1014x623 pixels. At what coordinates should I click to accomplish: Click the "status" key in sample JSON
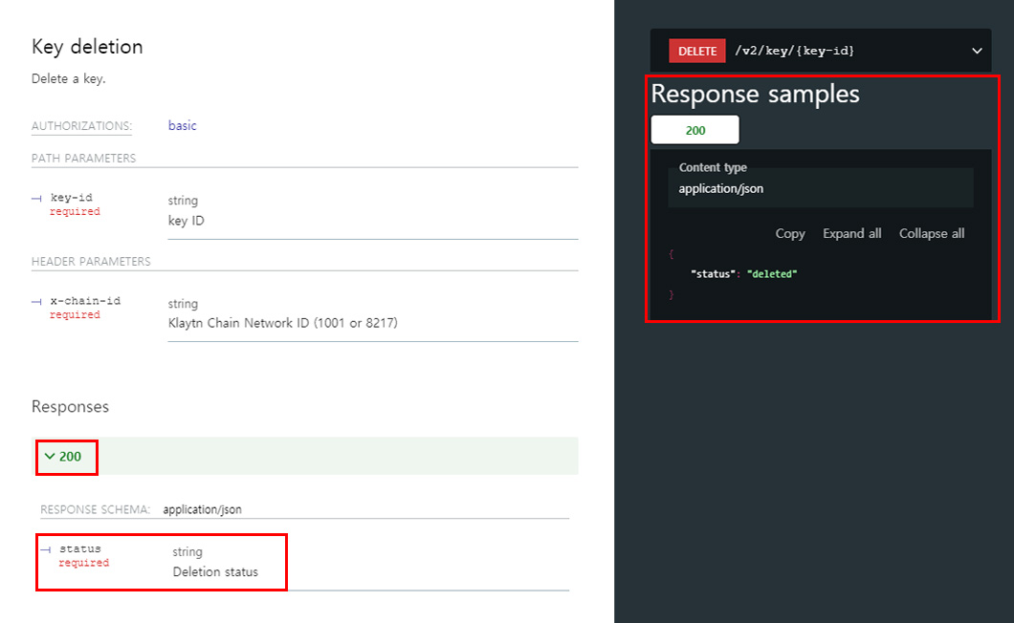click(x=714, y=274)
